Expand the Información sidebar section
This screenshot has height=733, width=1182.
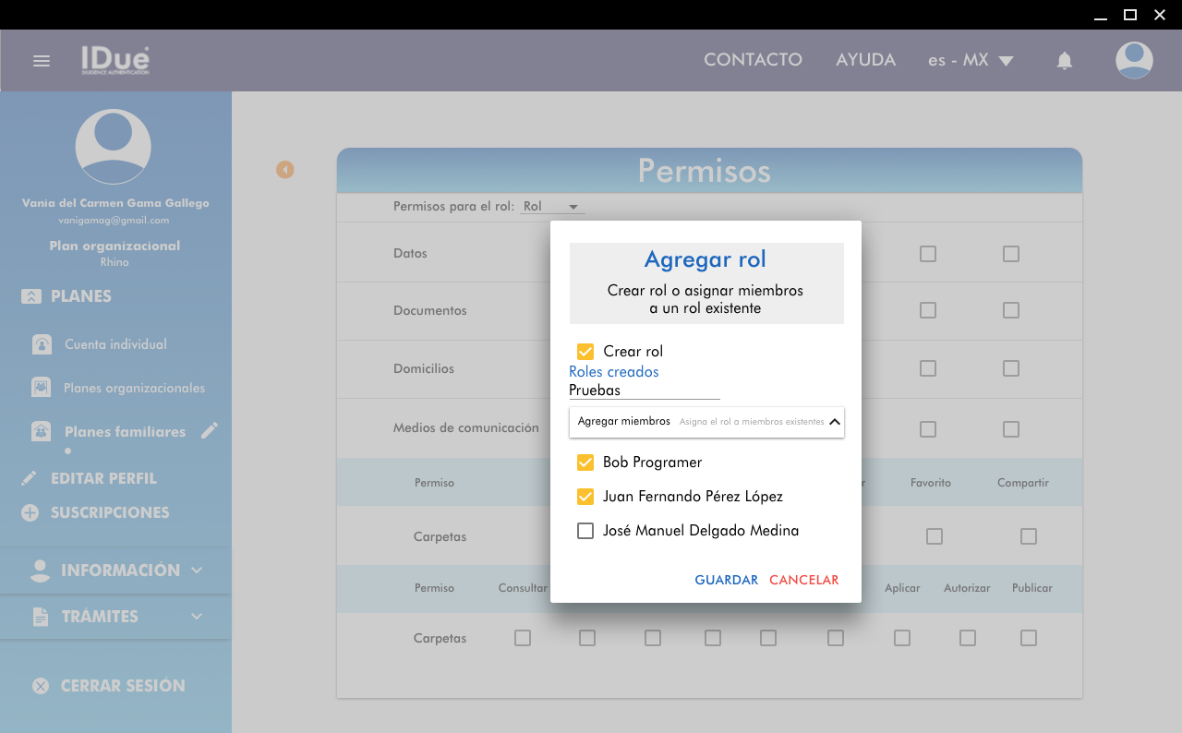pyautogui.click(x=116, y=571)
